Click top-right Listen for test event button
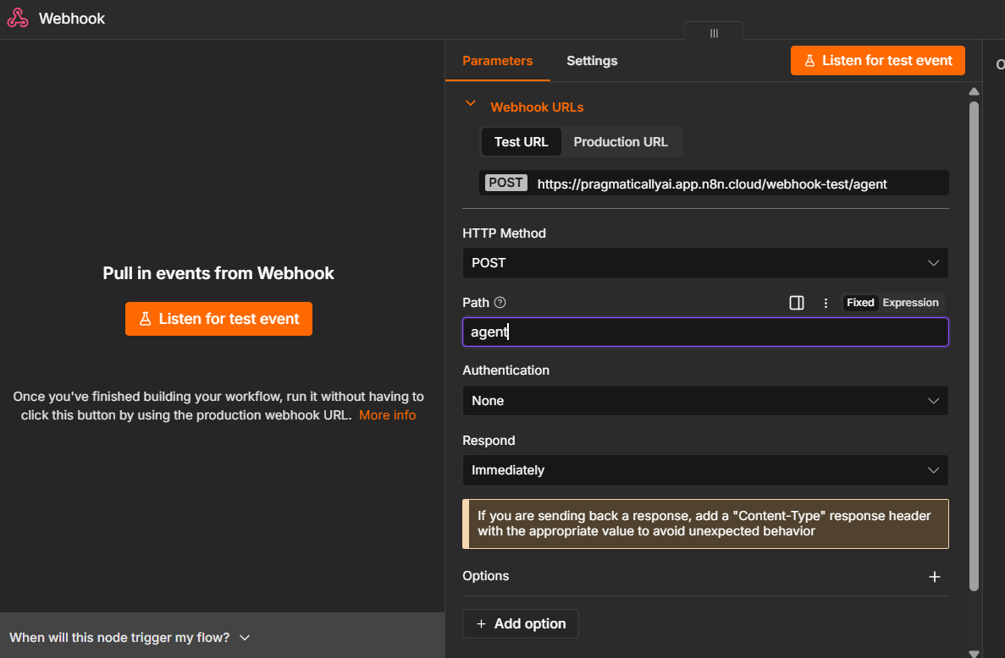Image resolution: width=1005 pixels, height=658 pixels. [x=877, y=61]
